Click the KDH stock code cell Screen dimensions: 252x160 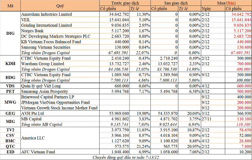(10, 64)
